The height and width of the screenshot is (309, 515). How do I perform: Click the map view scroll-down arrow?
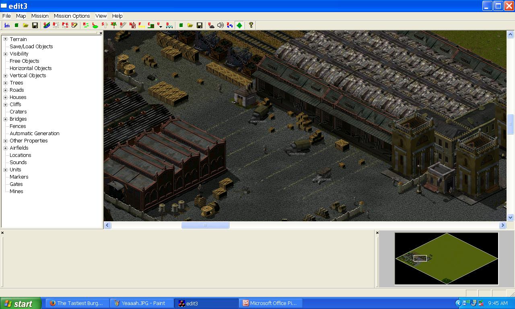point(511,217)
